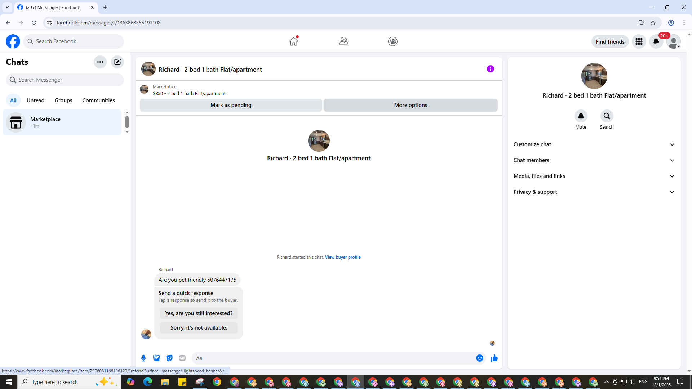
Task: View site information icon in address bar
Action: (49, 23)
